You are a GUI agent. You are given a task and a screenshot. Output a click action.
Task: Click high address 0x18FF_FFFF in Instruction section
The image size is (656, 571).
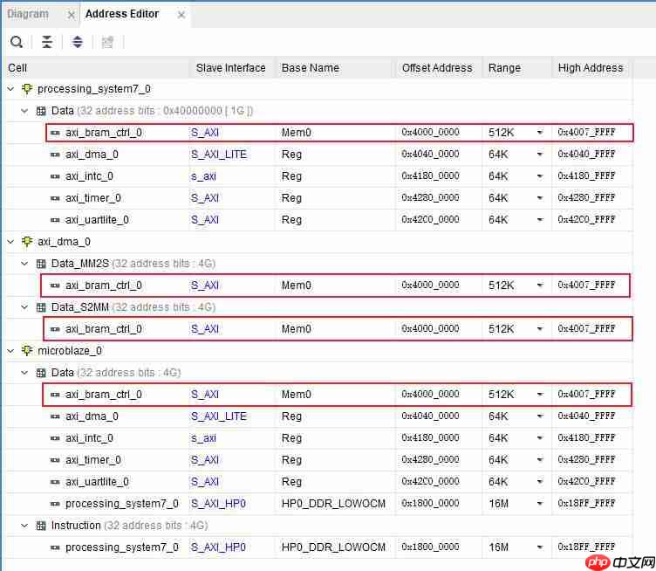586,547
